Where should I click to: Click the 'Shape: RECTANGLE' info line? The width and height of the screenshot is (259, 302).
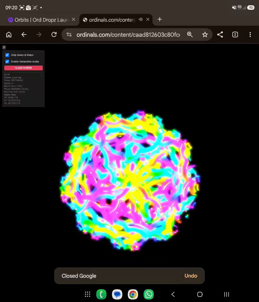pos(14,80)
